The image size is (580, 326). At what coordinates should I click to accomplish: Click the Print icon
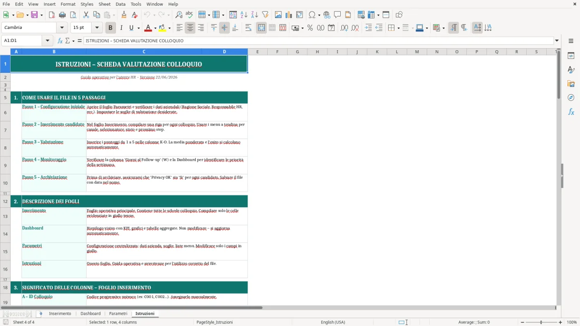coord(62,14)
